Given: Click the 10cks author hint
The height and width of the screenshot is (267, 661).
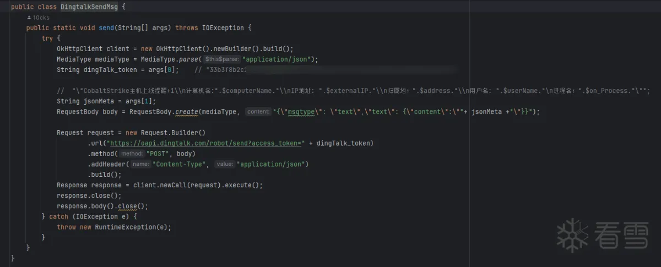Looking at the screenshot, I should pyautogui.click(x=38, y=18).
